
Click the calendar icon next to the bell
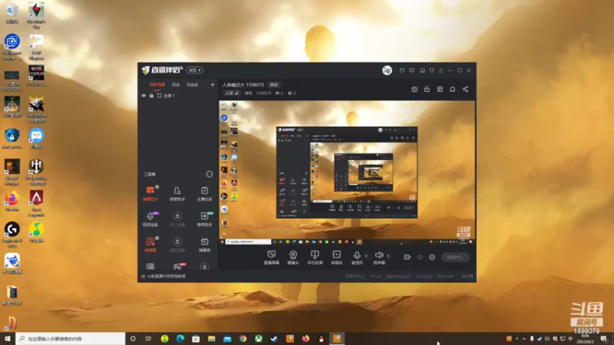440,89
